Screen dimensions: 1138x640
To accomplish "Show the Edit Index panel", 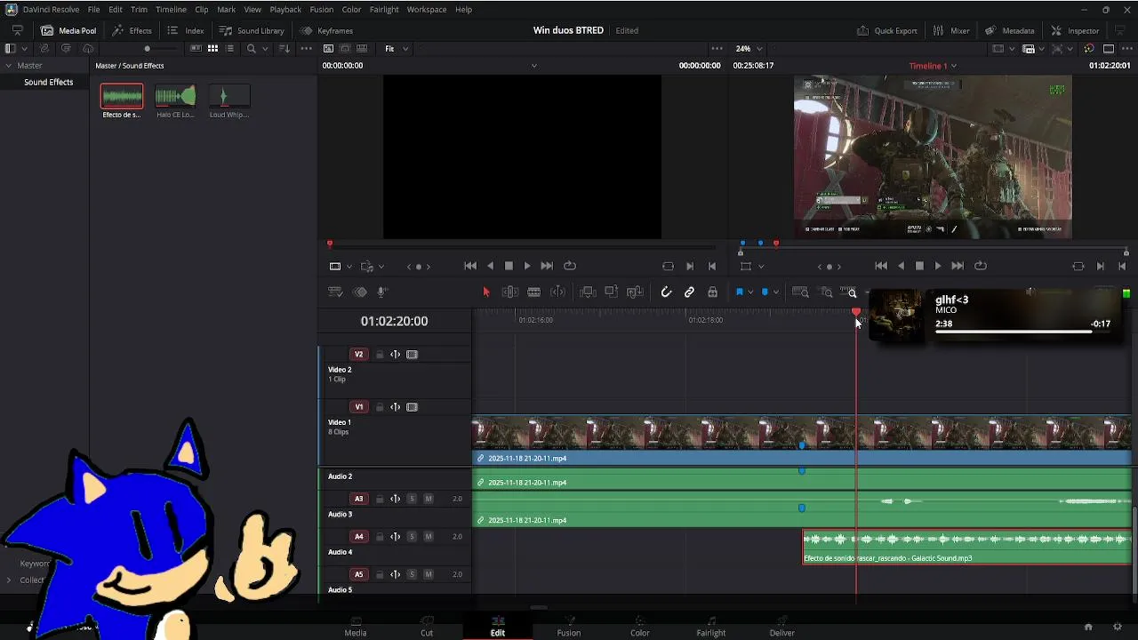I will 185,30.
